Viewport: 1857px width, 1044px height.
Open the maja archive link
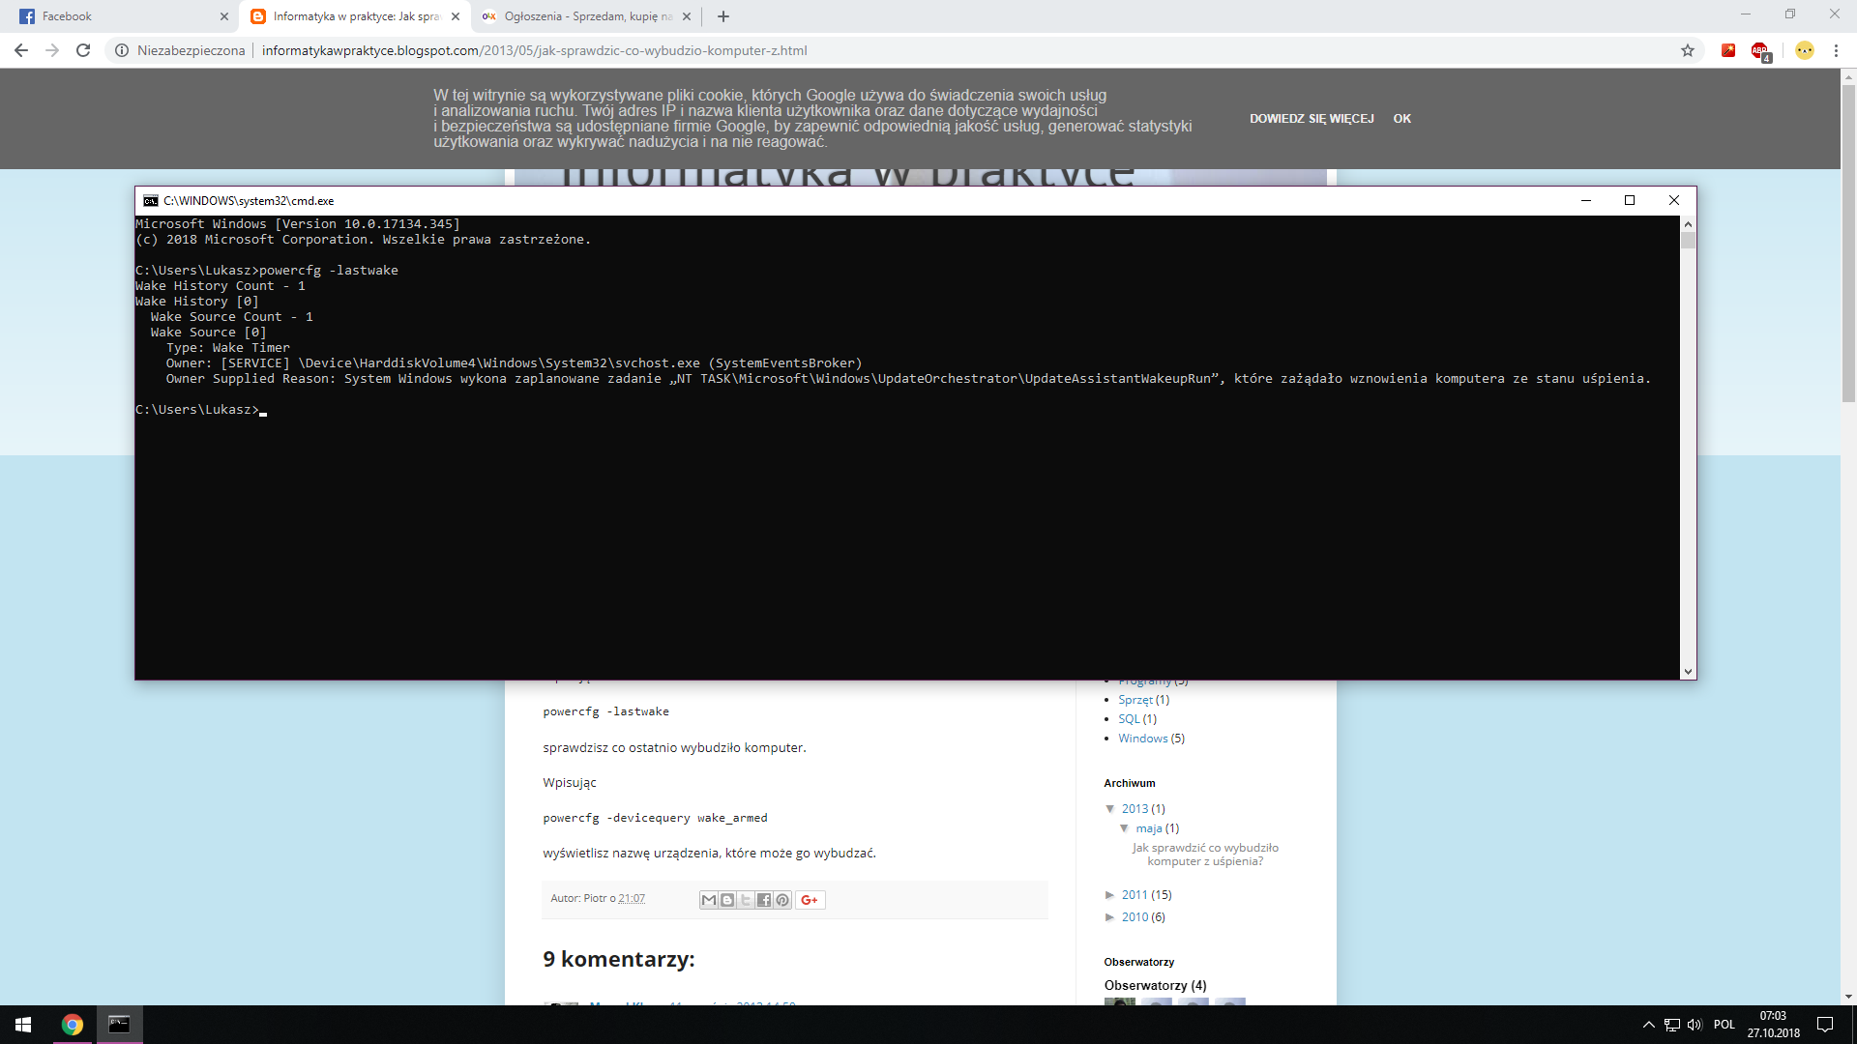click(x=1149, y=828)
